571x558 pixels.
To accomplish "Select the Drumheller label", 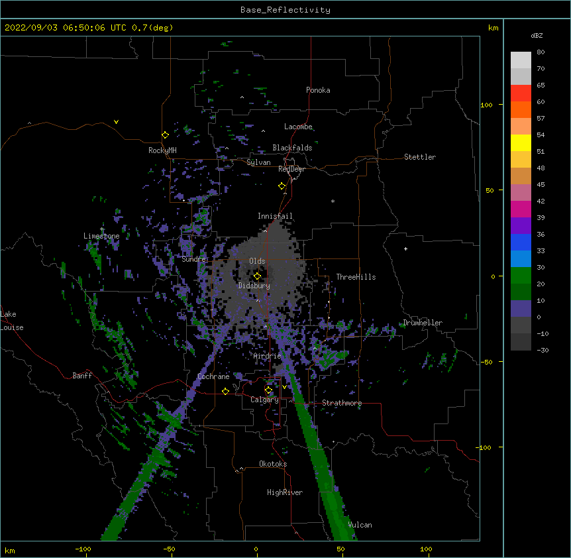I will pyautogui.click(x=423, y=323).
